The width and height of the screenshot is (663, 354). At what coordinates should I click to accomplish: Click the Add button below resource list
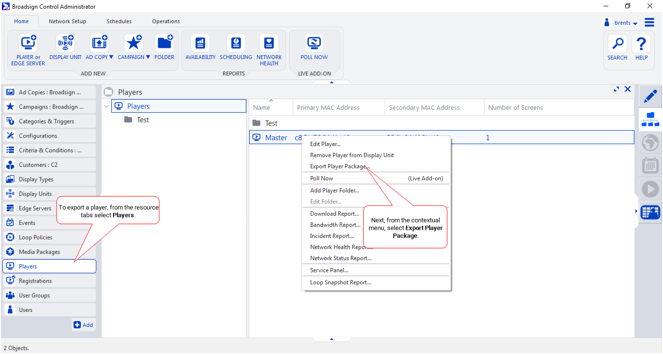[x=83, y=325]
